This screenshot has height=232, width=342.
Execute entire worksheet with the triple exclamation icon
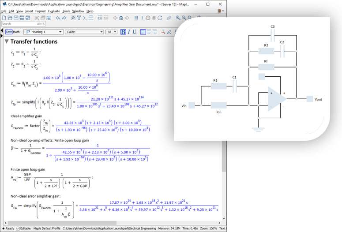136,18
